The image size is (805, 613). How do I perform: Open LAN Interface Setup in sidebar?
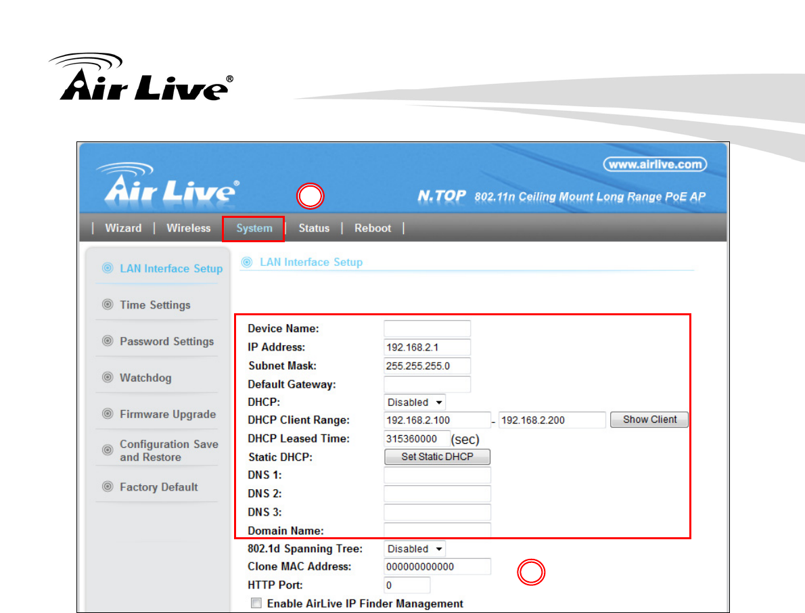tap(171, 269)
